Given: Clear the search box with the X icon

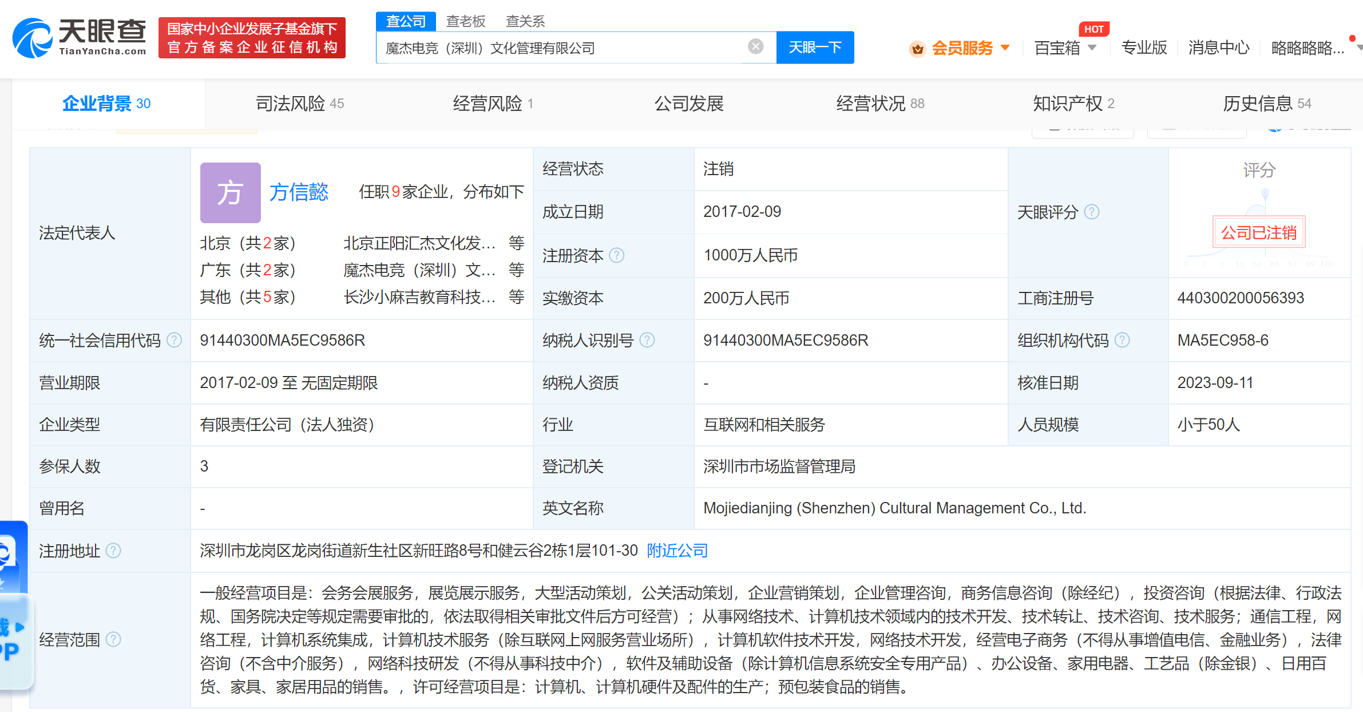Looking at the screenshot, I should point(756,46).
